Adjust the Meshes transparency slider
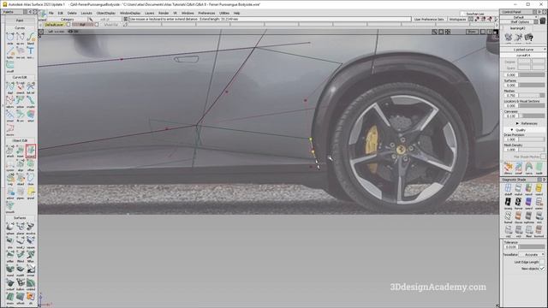 pyautogui.click(x=531, y=95)
